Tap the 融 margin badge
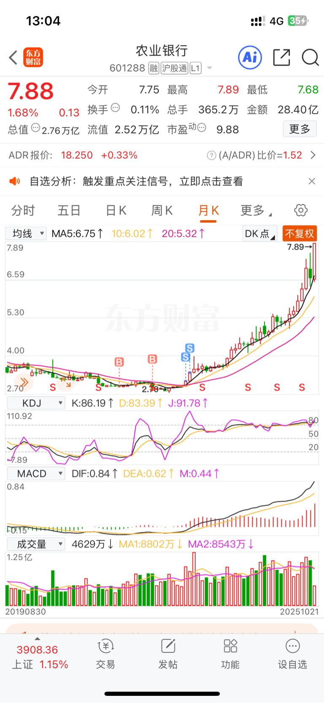324x703 pixels. point(154,68)
